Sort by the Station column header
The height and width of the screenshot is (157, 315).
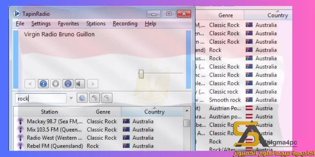coord(50,112)
